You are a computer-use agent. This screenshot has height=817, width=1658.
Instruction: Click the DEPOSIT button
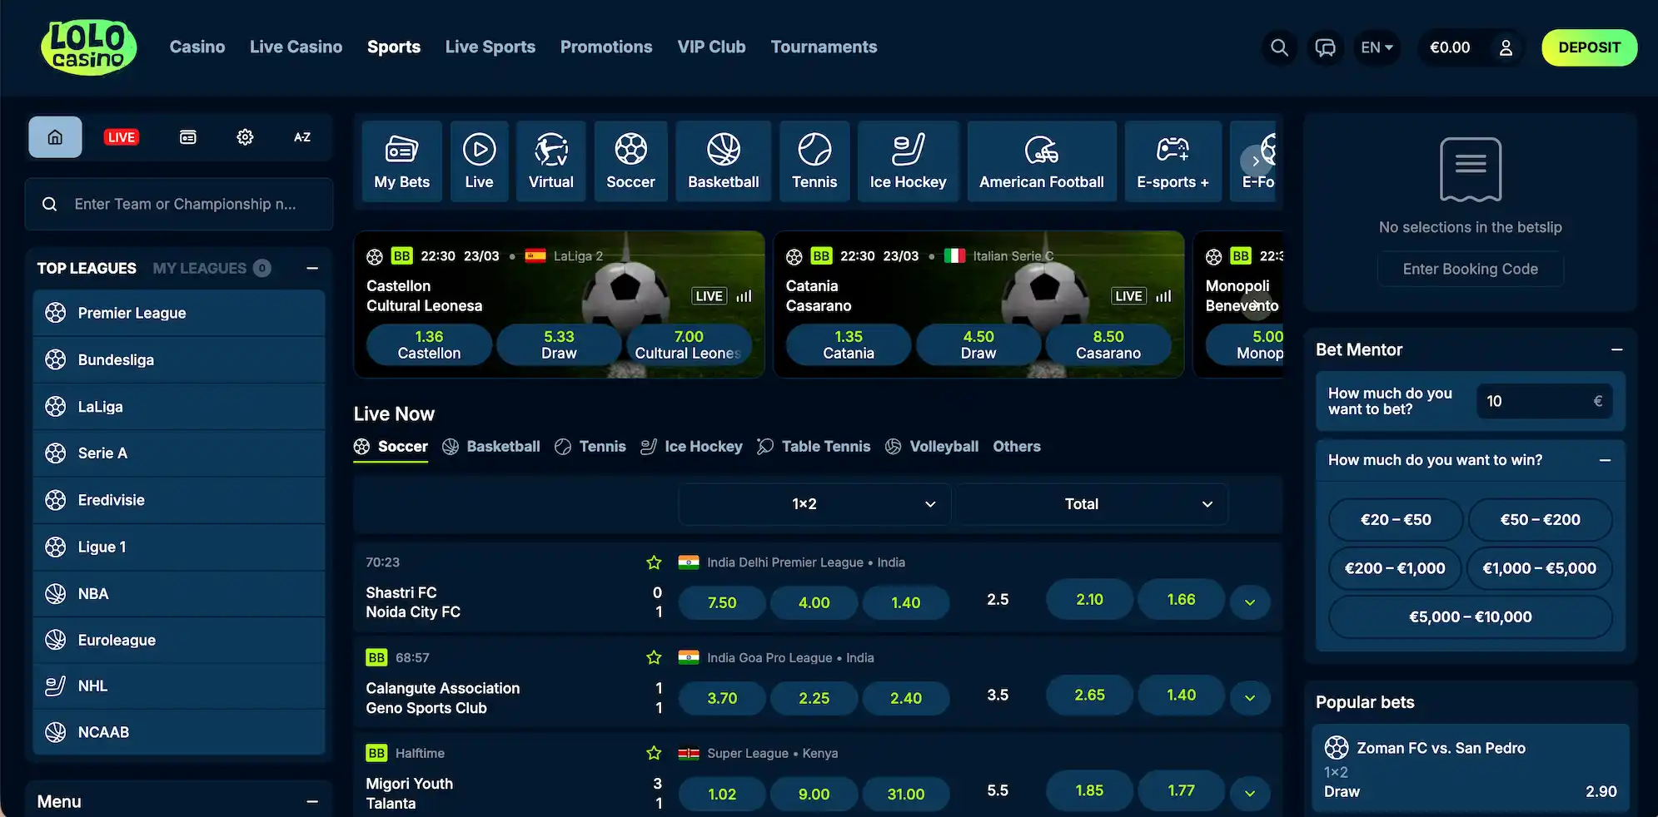(1589, 47)
